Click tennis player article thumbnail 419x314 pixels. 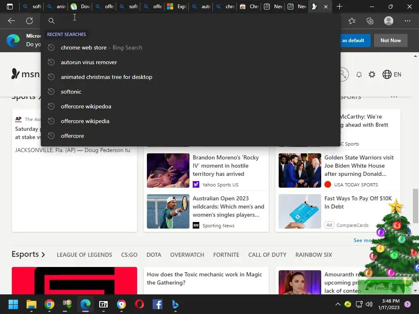tap(168, 211)
